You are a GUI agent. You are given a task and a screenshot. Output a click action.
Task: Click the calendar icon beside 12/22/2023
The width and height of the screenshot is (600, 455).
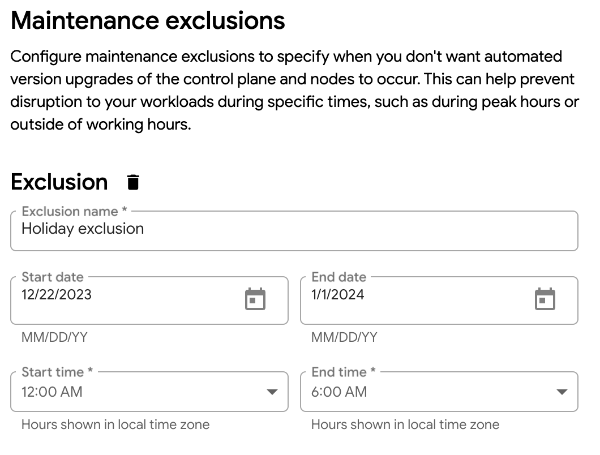coord(255,300)
